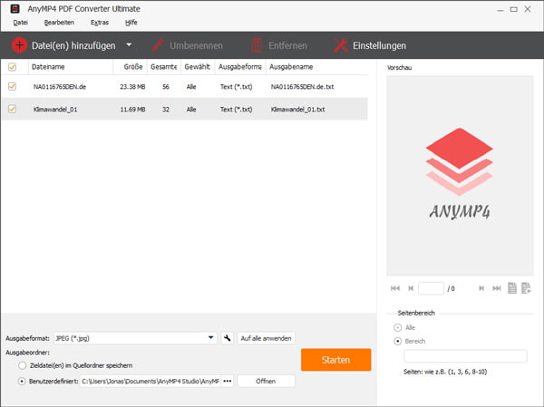Click the custom output folder path field
The width and height of the screenshot is (544, 407).
coord(151,381)
